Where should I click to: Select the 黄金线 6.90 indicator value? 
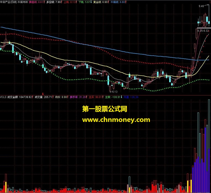(x=101, y=2)
